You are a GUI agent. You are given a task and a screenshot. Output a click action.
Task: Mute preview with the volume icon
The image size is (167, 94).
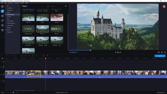158,52
